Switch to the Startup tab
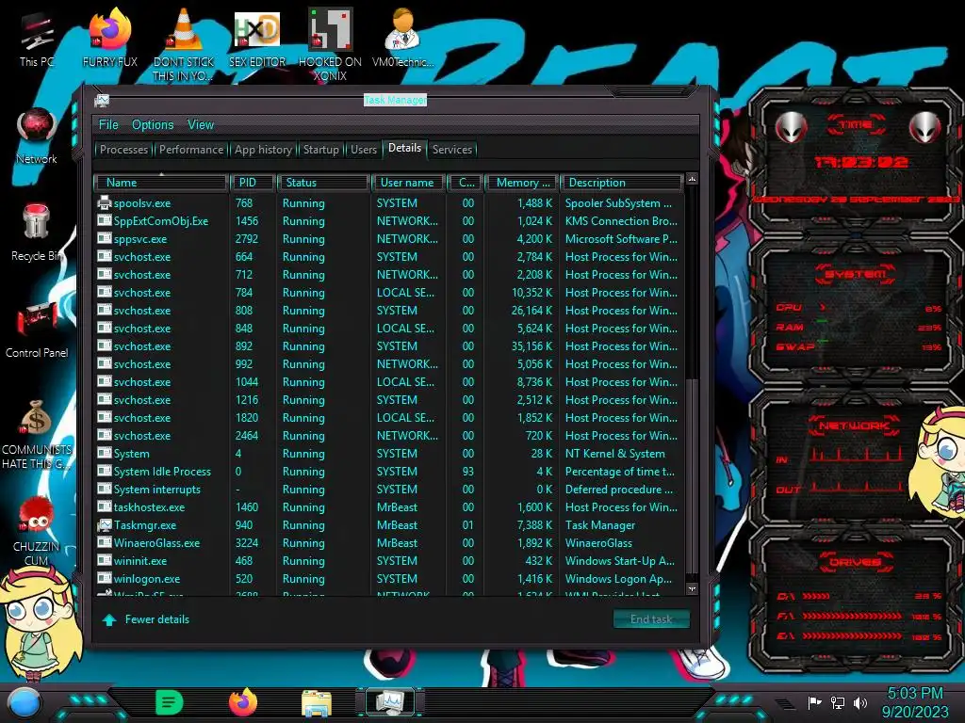The image size is (965, 723). 320,150
